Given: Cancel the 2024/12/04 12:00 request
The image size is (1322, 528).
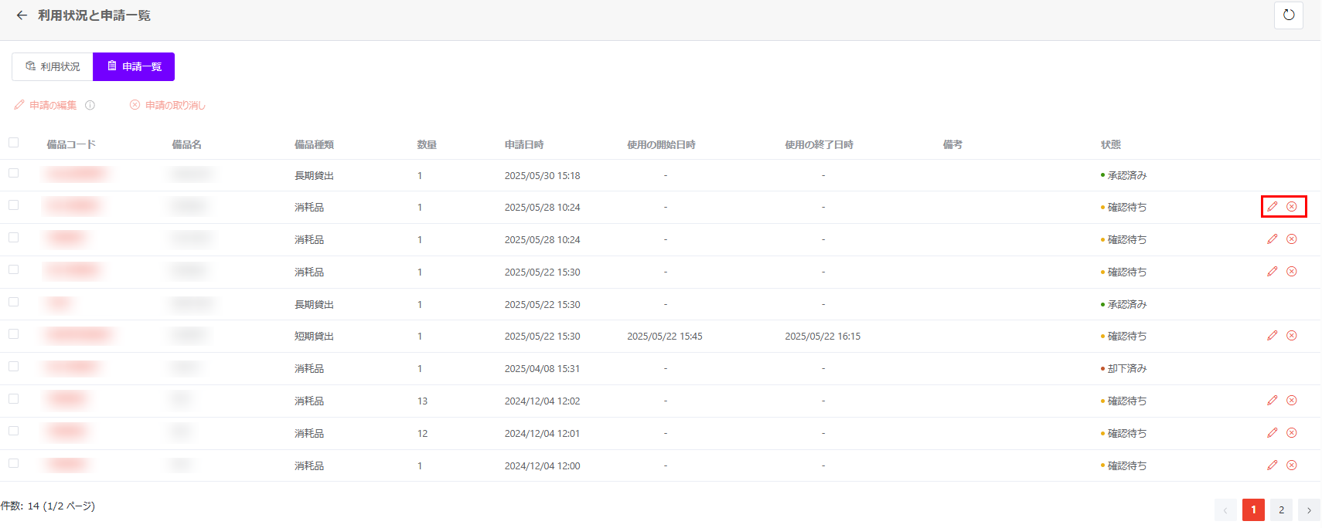Looking at the screenshot, I should pyautogui.click(x=1292, y=465).
